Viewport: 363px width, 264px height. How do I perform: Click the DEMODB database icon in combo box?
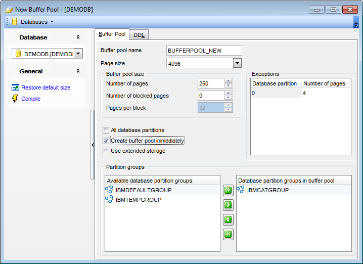click(18, 54)
